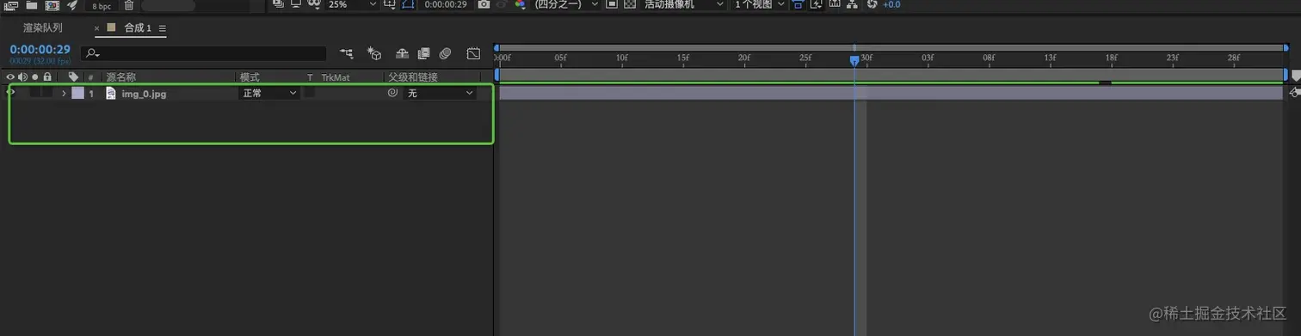Viewport: 1301px width, 336px height.
Task: Toggle transparency grid in viewer
Action: click(629, 4)
